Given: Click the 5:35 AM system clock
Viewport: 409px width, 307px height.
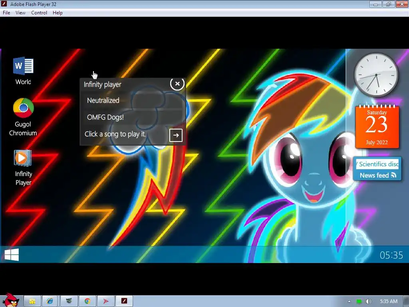Looking at the screenshot, I should (x=389, y=301).
